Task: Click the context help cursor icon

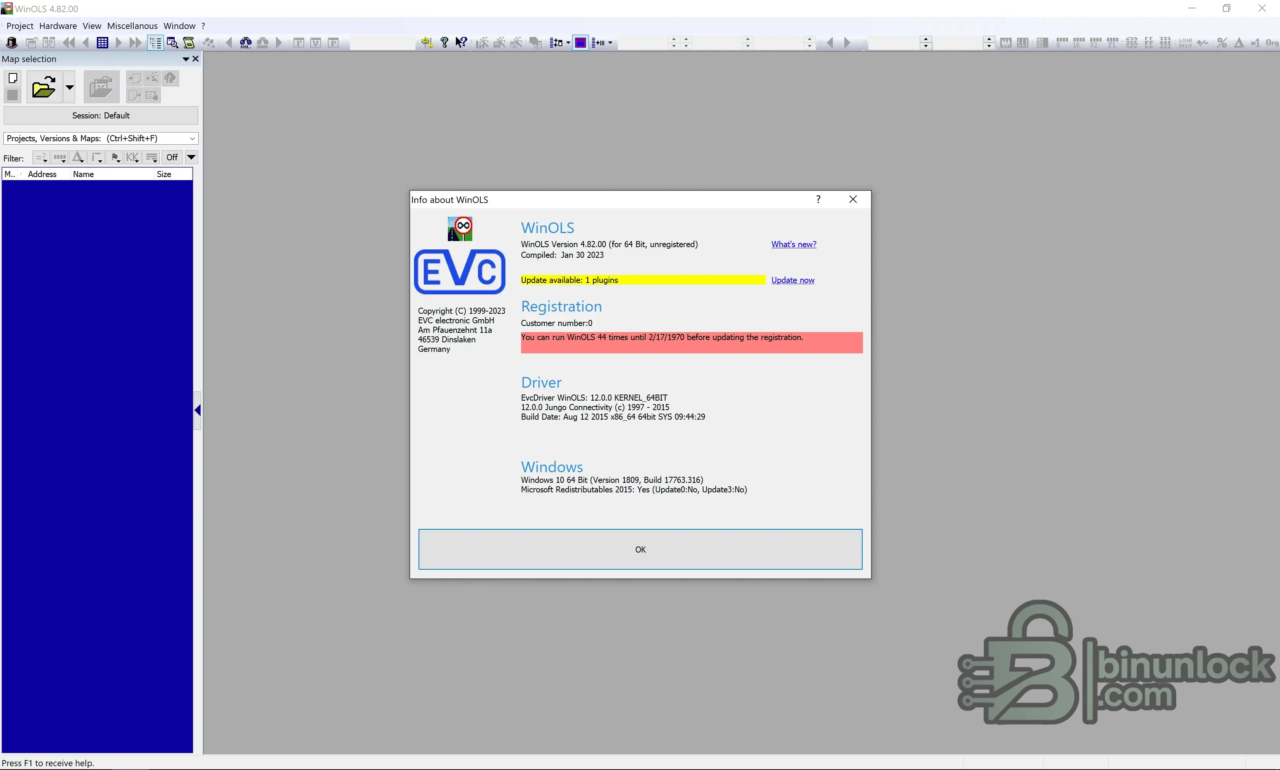Action: 461,43
